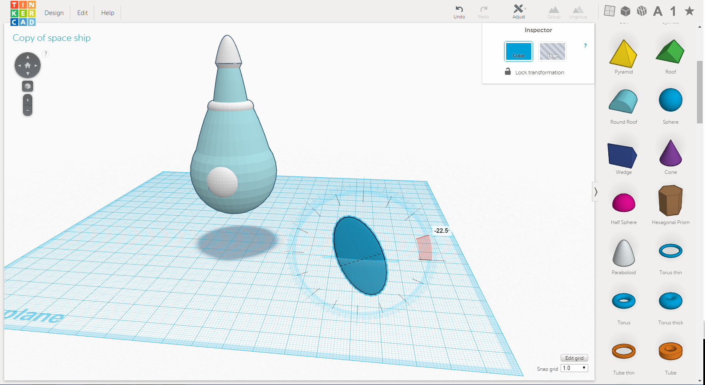This screenshot has width=705, height=385.
Task: Pick the Pyramid shape
Action: (x=623, y=57)
